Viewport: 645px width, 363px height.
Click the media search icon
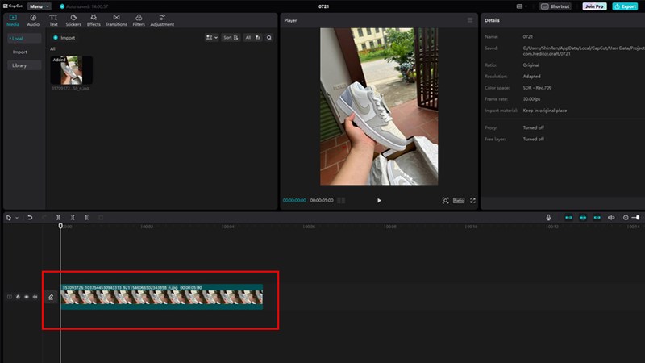point(269,37)
